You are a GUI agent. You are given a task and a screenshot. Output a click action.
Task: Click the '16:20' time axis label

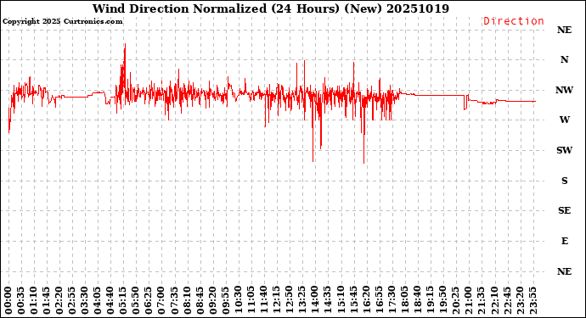366,301
